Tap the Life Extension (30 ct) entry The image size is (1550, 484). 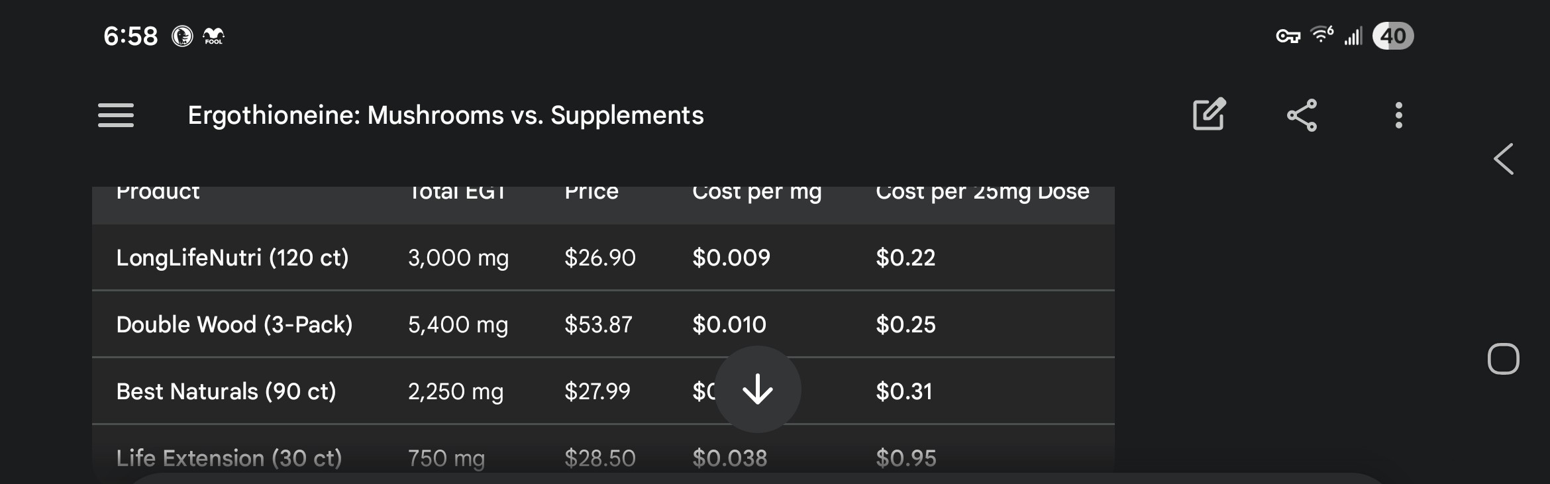pyautogui.click(x=229, y=458)
